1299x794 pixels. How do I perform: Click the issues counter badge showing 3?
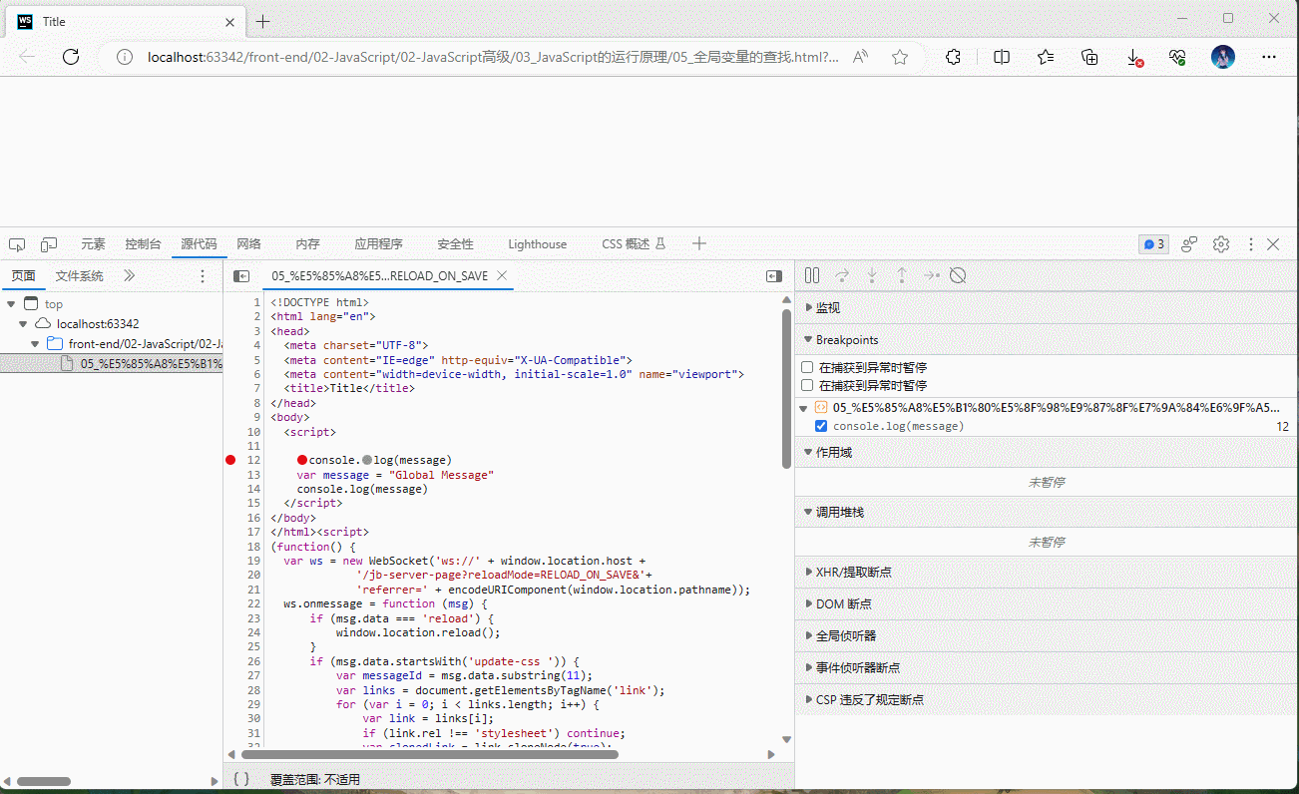tap(1153, 244)
